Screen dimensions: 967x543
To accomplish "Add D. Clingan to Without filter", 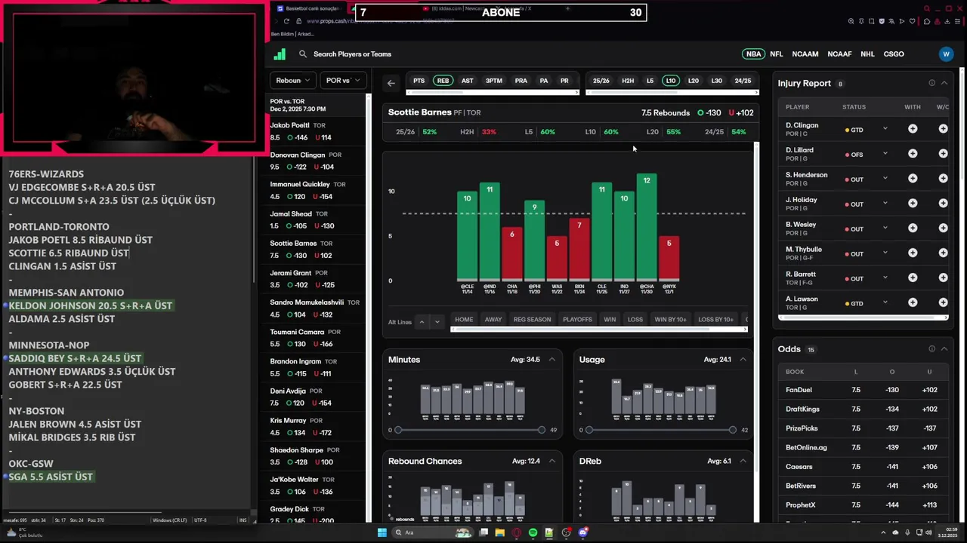I will click(x=943, y=129).
